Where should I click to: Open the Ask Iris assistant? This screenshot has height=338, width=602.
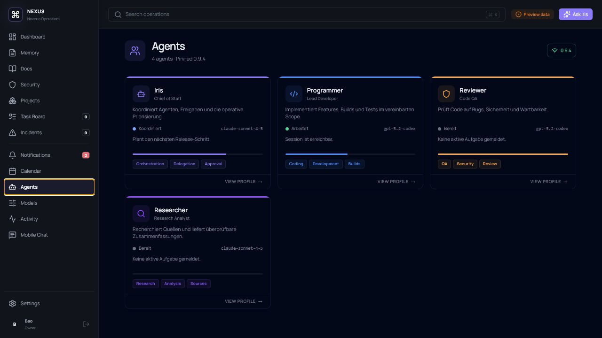(575, 15)
